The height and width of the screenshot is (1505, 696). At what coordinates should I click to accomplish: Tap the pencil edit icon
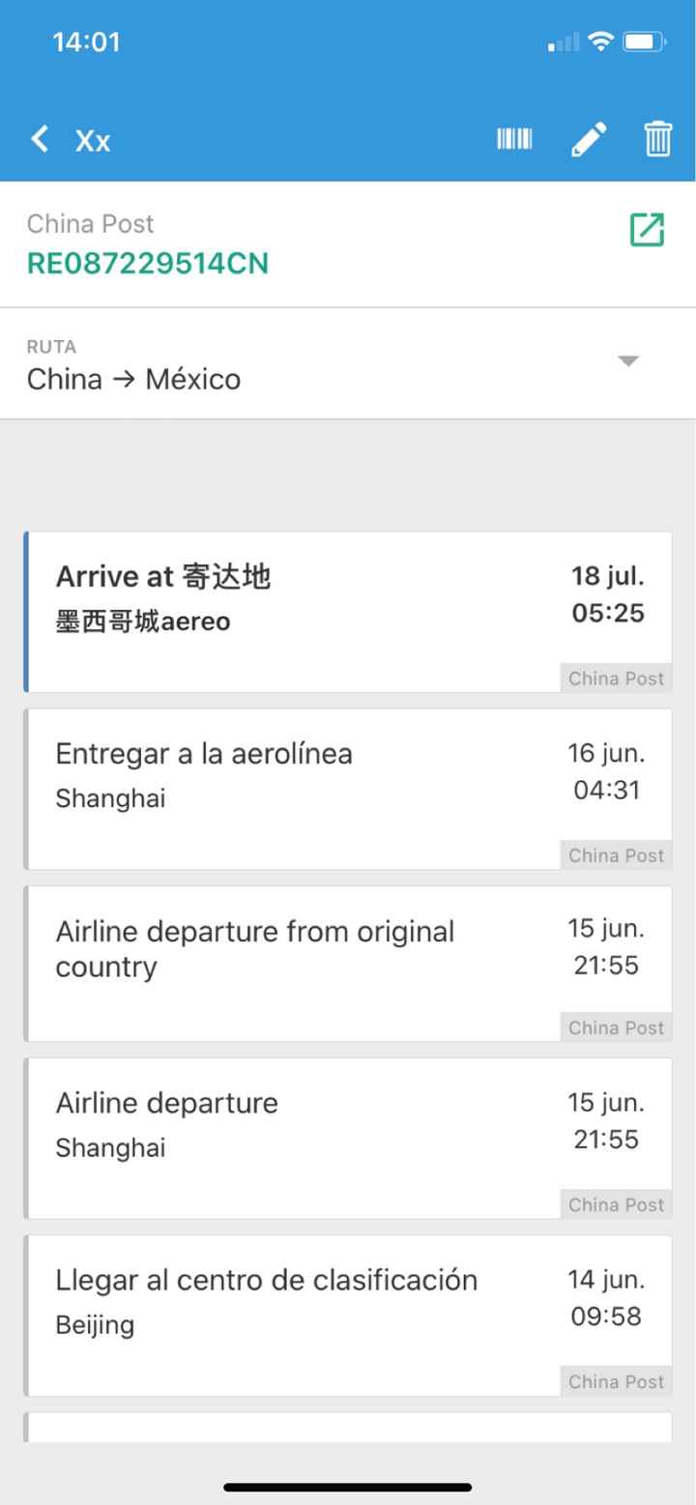[x=589, y=139]
